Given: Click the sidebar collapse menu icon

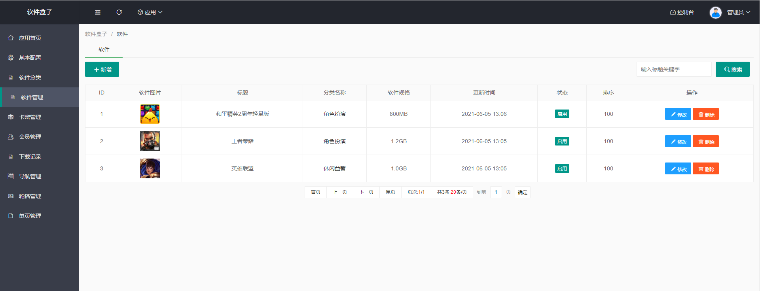Looking at the screenshot, I should (x=98, y=12).
